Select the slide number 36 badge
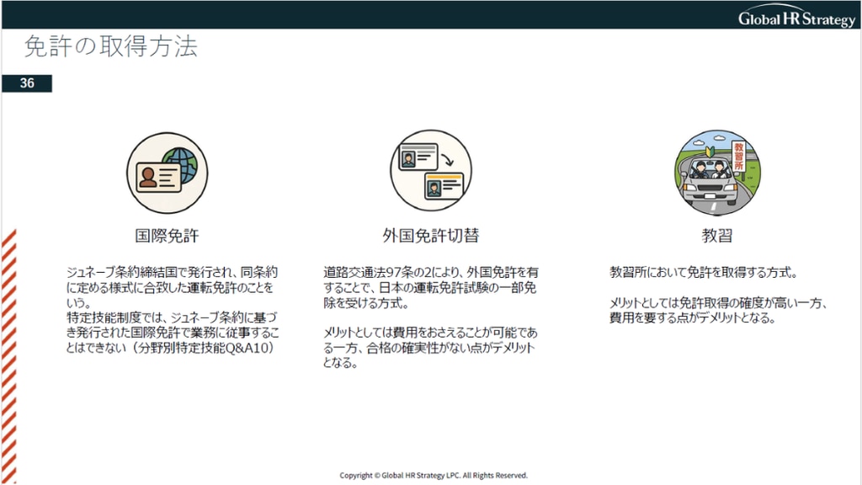This screenshot has width=862, height=485. pyautogui.click(x=27, y=83)
